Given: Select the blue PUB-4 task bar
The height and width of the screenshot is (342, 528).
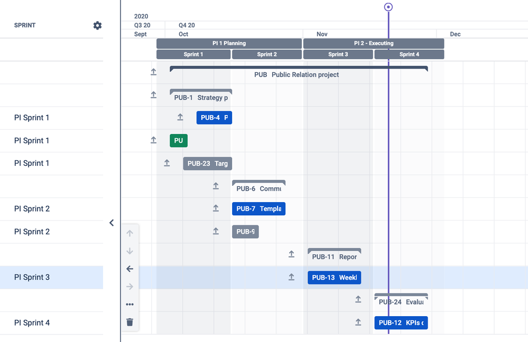Looking at the screenshot, I should tap(214, 118).
